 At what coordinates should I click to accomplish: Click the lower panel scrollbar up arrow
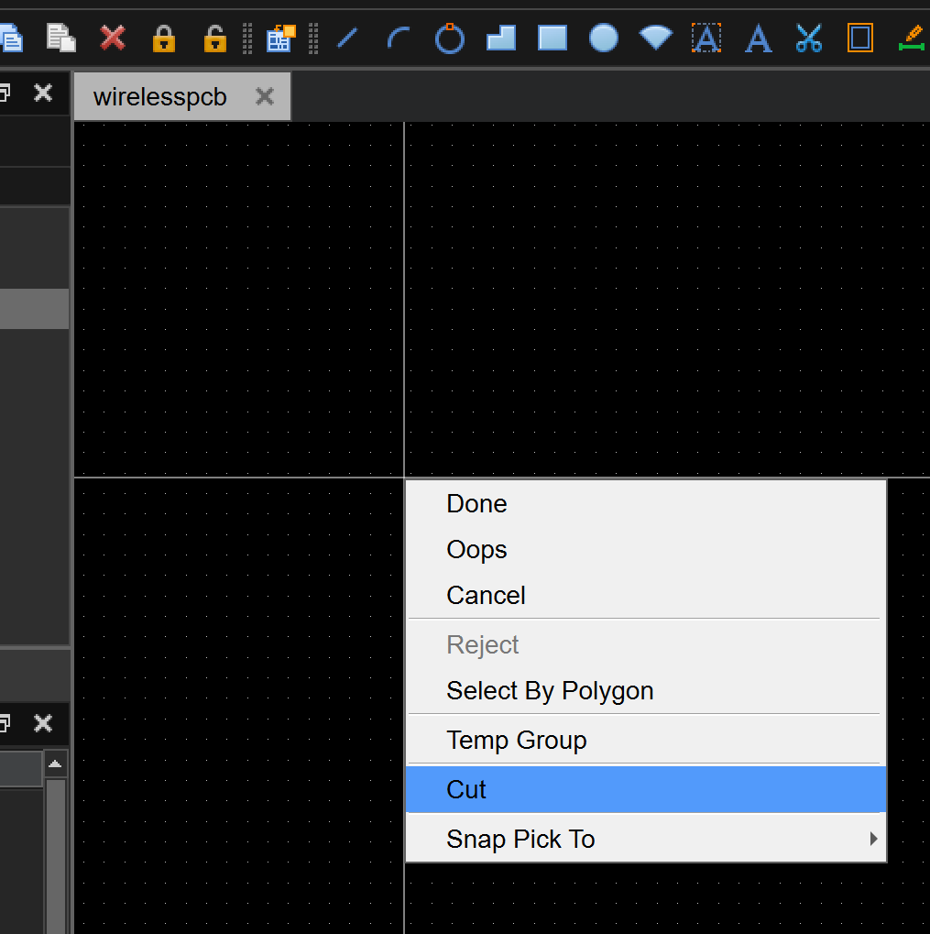click(56, 764)
